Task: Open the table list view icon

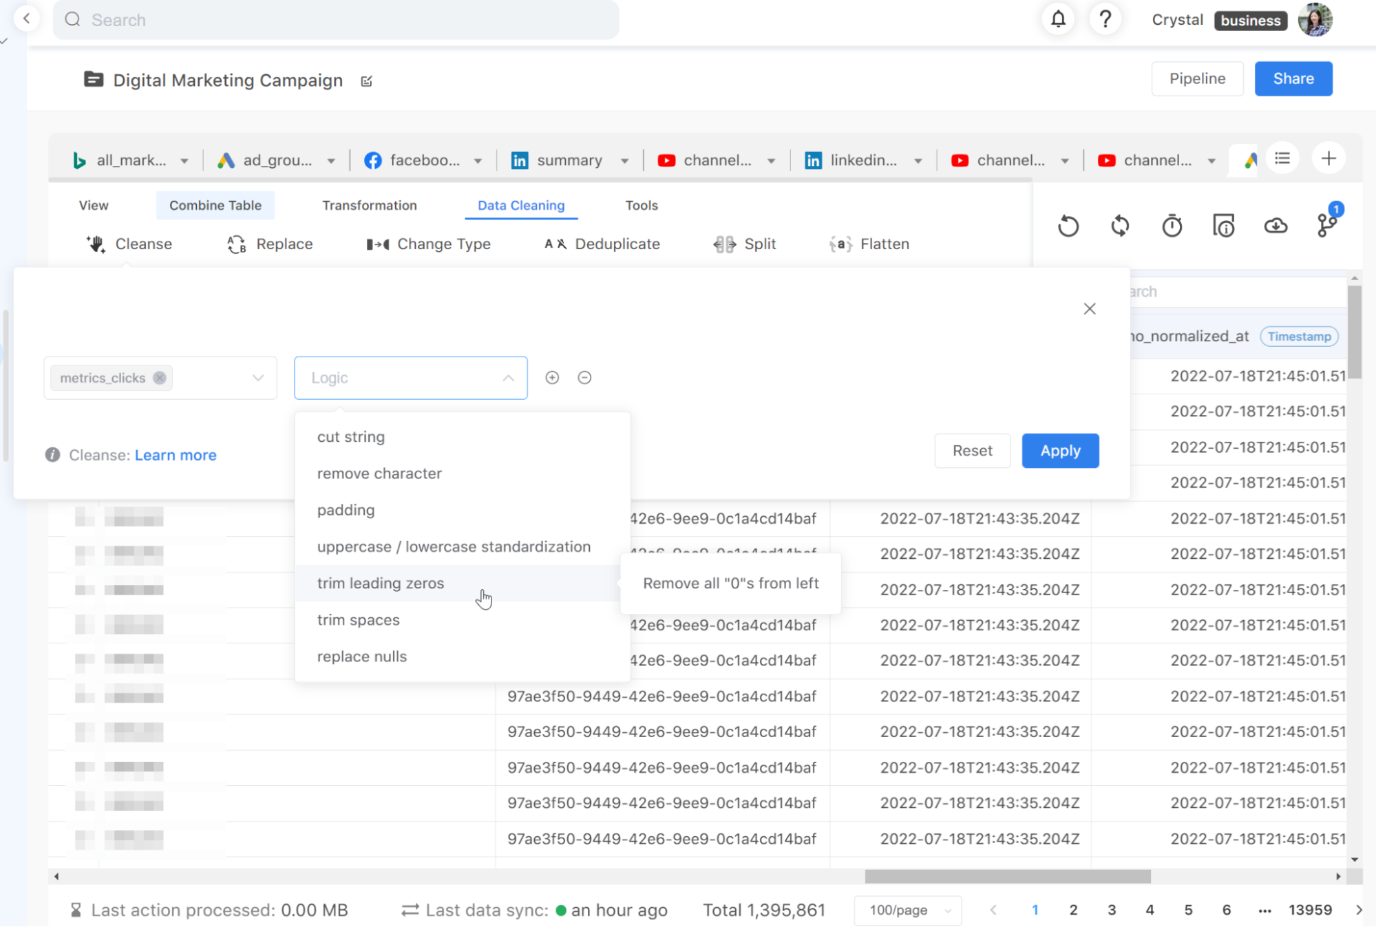Action: (1282, 159)
